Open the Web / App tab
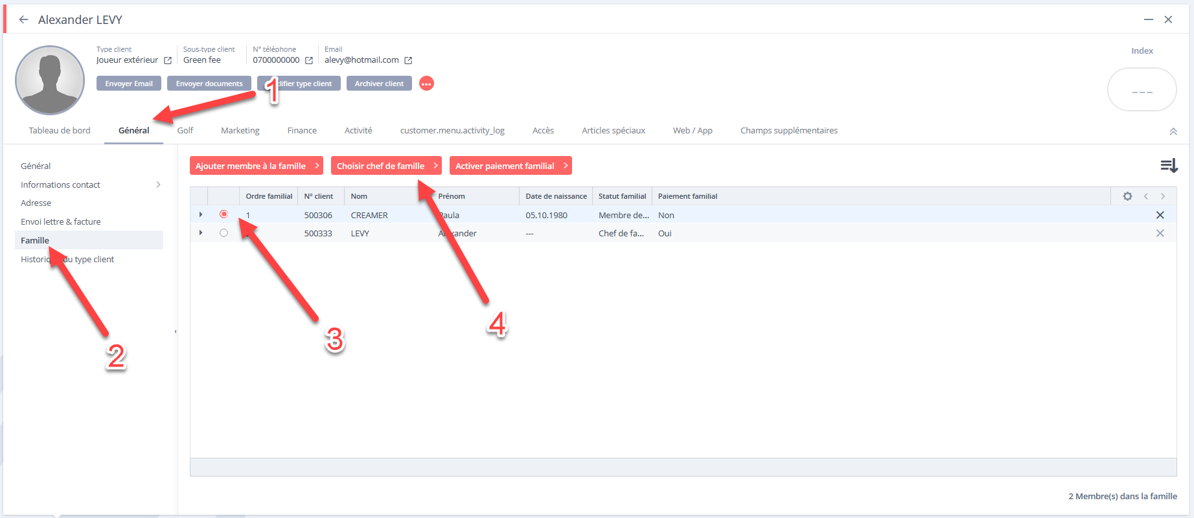The height and width of the screenshot is (518, 1194). pos(693,130)
